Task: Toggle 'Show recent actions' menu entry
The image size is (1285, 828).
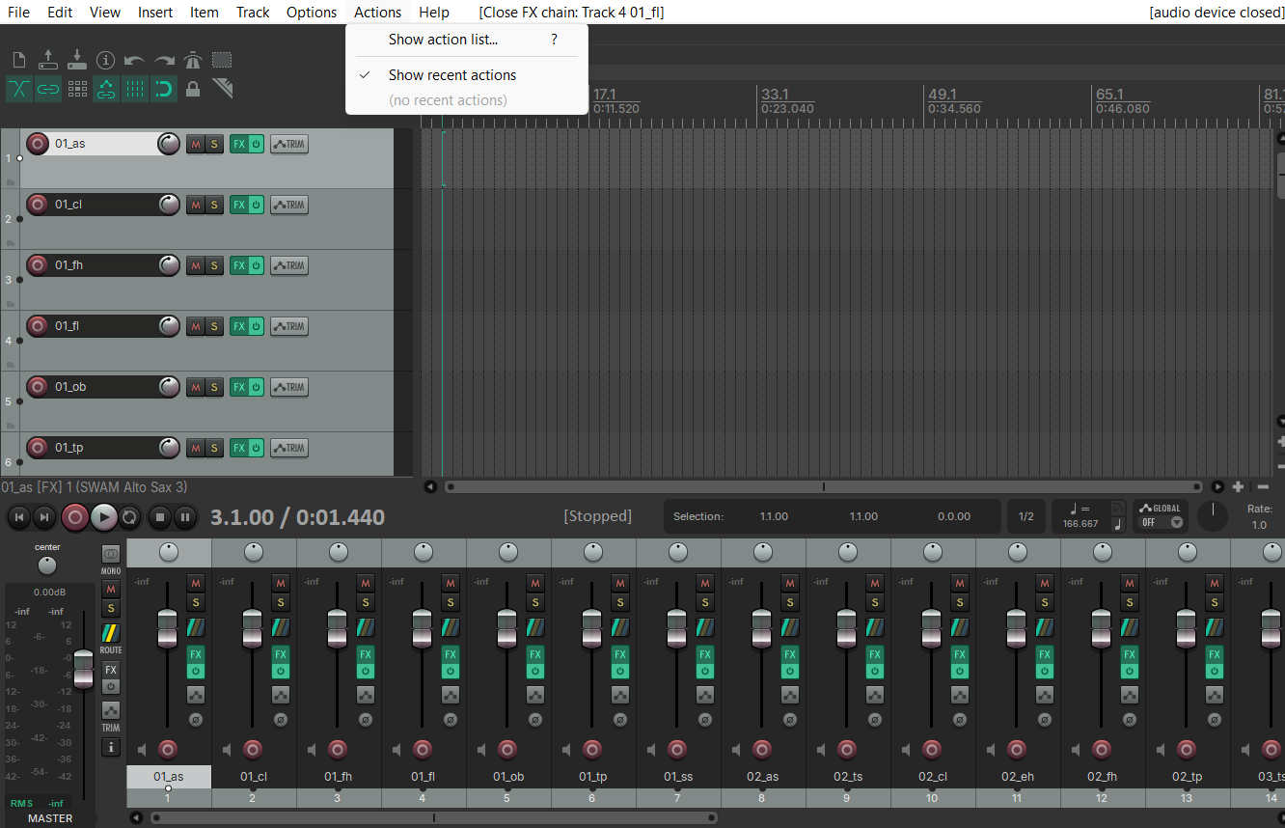Action: click(x=467, y=74)
